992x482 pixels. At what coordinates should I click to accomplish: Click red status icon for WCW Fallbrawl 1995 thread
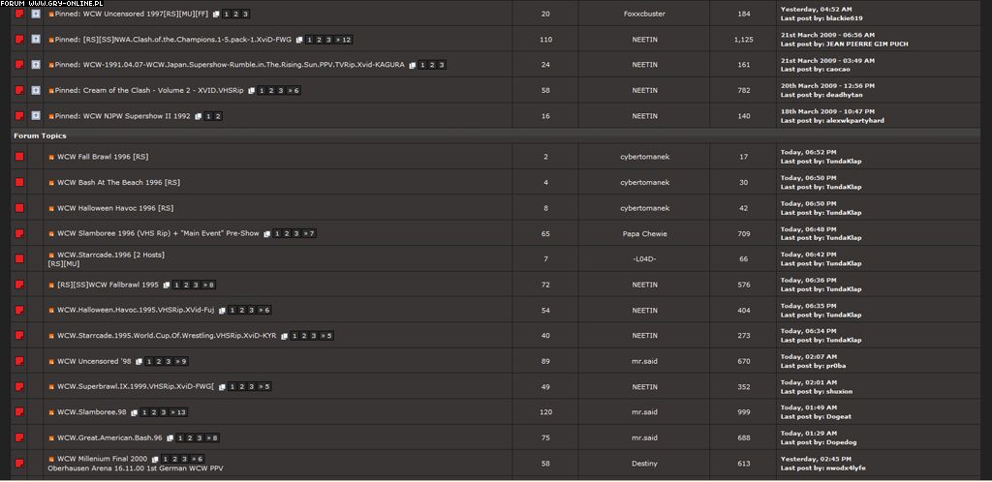pyautogui.click(x=19, y=285)
